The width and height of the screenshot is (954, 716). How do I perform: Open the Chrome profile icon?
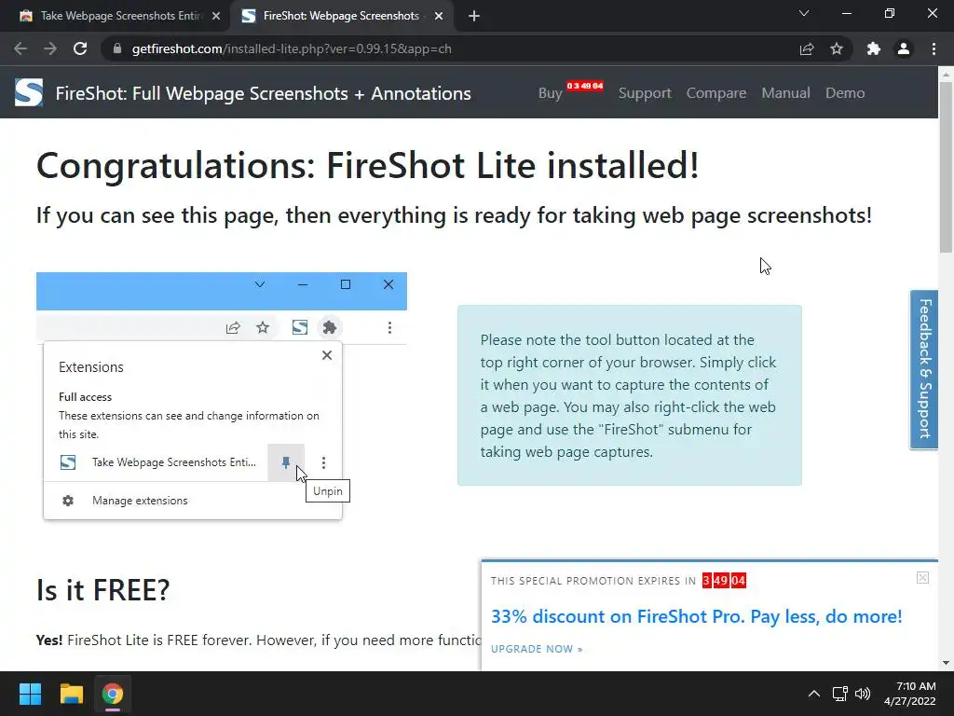click(904, 48)
